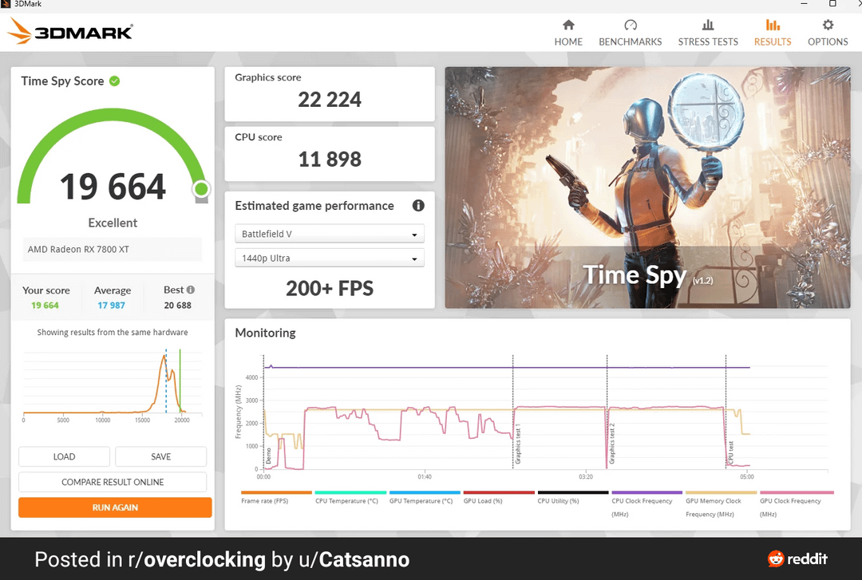Click the SAVE button
This screenshot has height=580, width=862.
[x=160, y=456]
